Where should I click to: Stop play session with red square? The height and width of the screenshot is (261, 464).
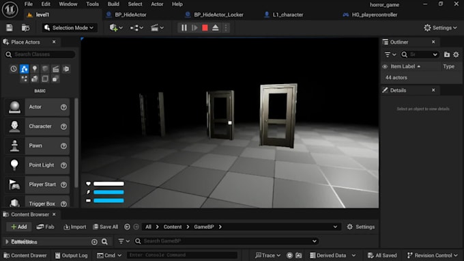205,28
